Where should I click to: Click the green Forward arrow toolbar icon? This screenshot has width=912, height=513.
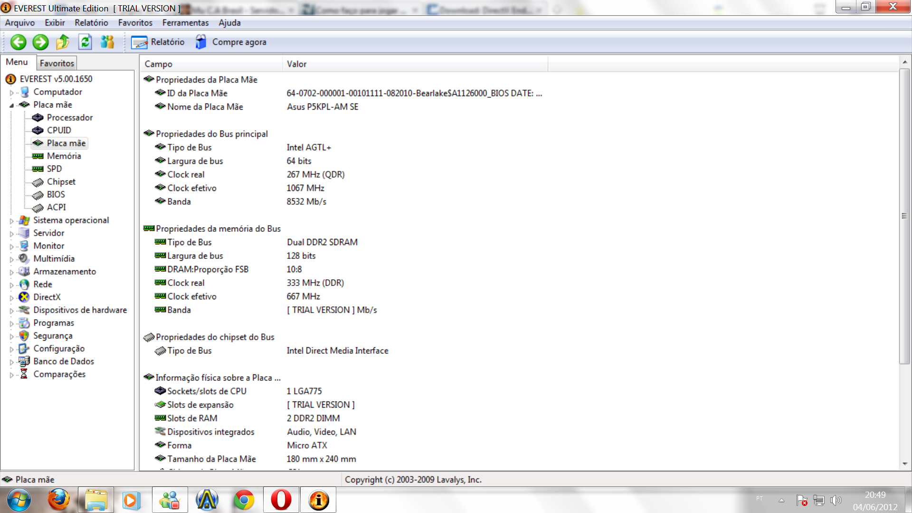tap(40, 42)
